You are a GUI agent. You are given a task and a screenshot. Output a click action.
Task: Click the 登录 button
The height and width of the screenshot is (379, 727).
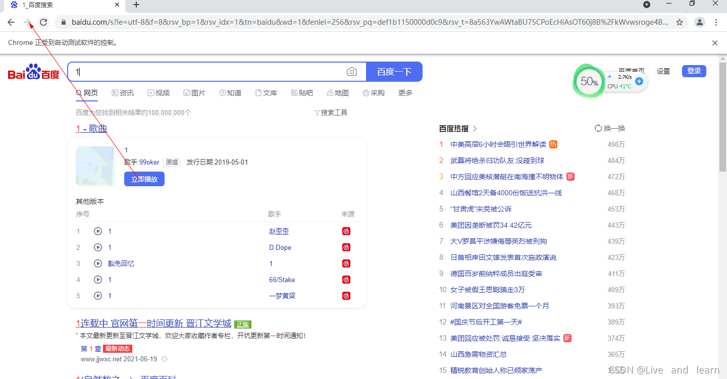[x=694, y=71]
